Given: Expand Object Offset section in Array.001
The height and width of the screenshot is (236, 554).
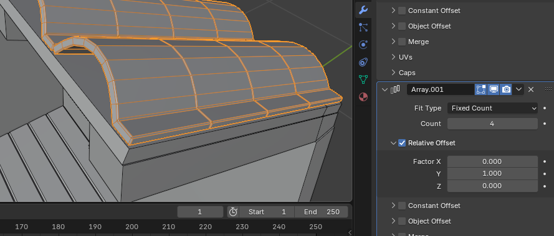Looking at the screenshot, I should 393,221.
